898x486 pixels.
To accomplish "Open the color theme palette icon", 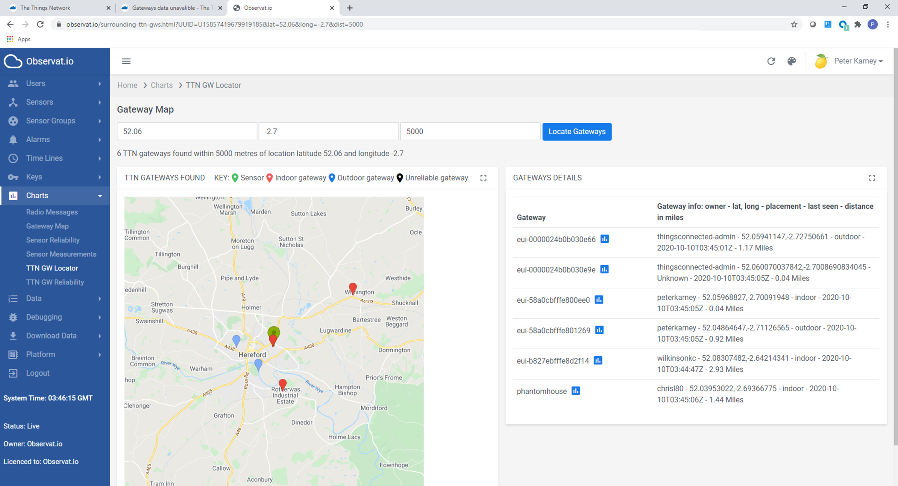I will [x=792, y=61].
